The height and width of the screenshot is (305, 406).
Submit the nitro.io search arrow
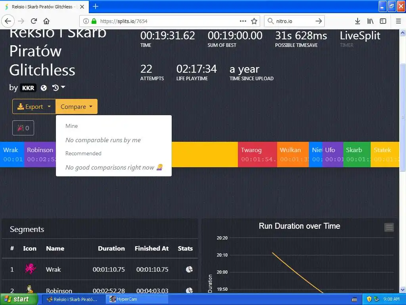pyautogui.click(x=319, y=21)
